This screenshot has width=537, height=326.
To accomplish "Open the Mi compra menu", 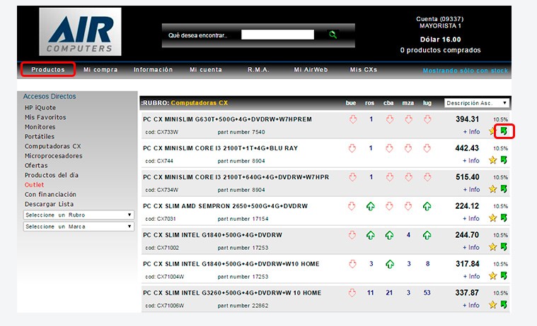I will click(x=100, y=69).
